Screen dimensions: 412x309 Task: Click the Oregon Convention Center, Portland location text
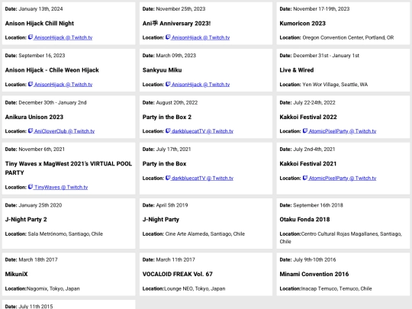pyautogui.click(x=348, y=37)
